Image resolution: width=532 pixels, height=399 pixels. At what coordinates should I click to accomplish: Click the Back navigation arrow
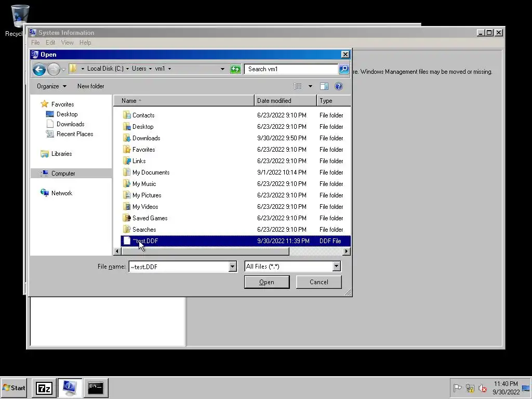point(39,70)
